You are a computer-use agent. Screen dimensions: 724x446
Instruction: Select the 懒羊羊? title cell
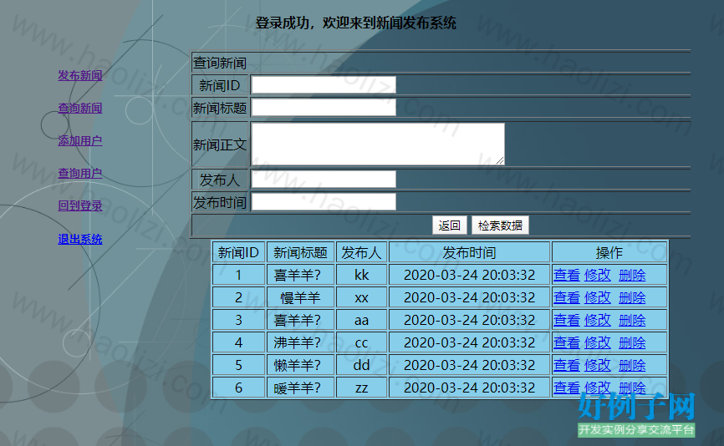point(300,365)
